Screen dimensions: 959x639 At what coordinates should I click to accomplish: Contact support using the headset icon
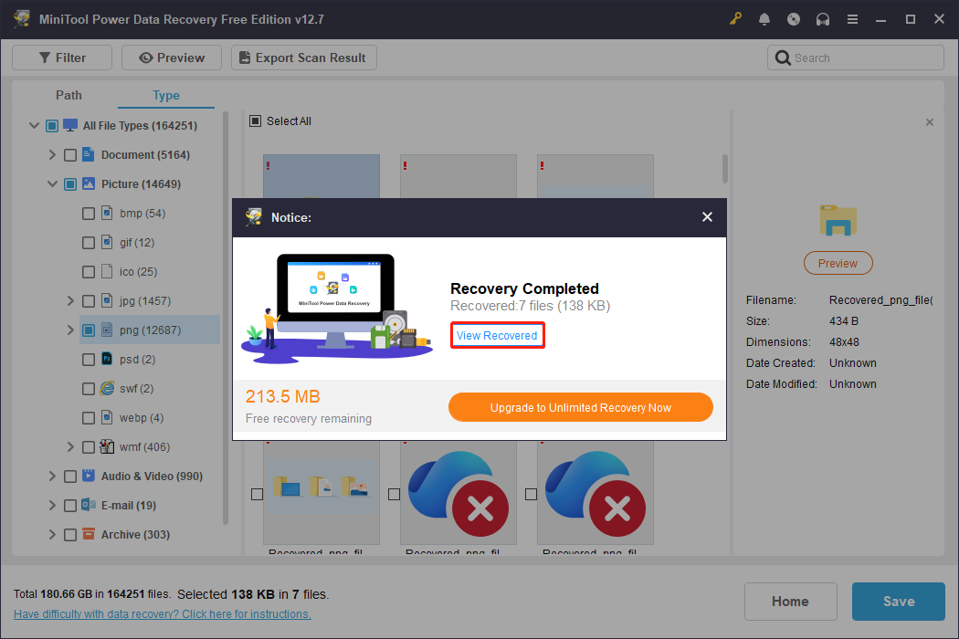[823, 18]
